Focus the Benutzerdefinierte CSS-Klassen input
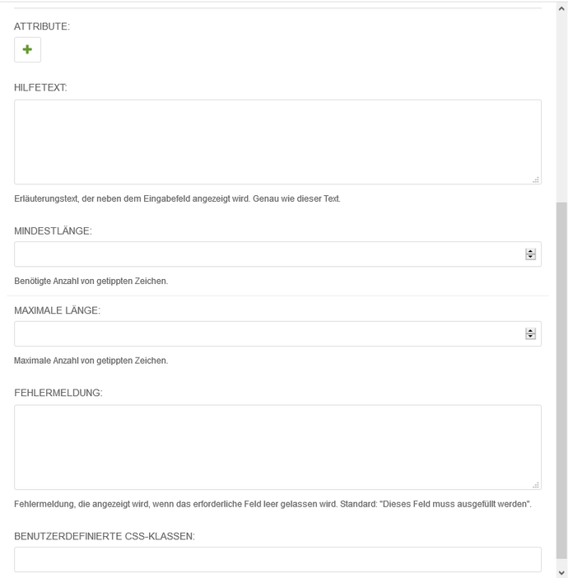Screen dimensions: 568x578 pos(277,559)
